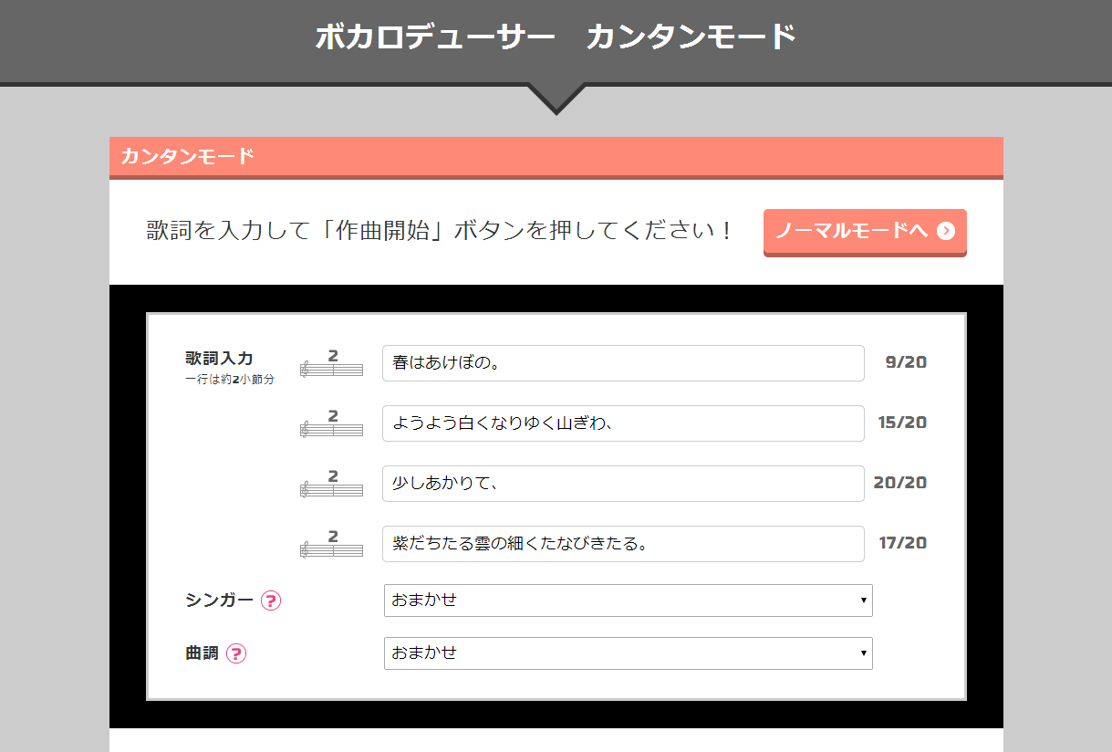Click the lyric field containing 春はあけぼの。
1112x752 pixels.
point(623,363)
